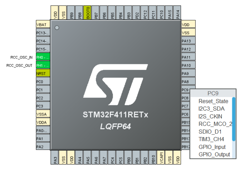Select pin PA4

click(79, 157)
